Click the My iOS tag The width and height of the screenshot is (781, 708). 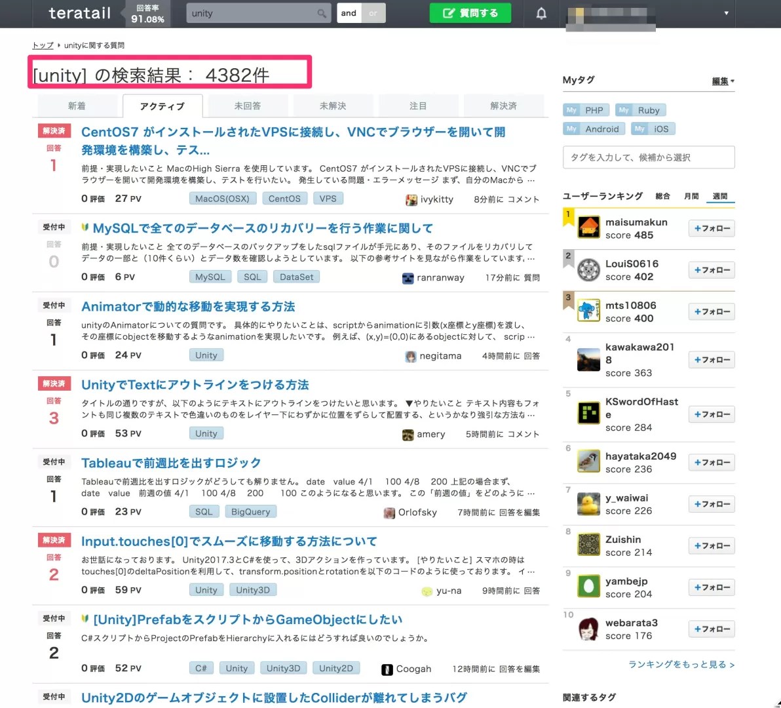tap(653, 129)
